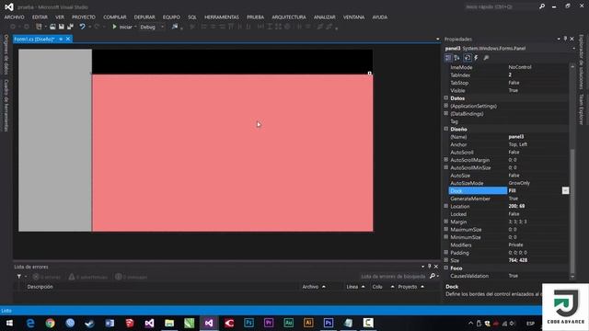Image resolution: width=589 pixels, height=331 pixels.
Task: Open the PROYECTO menu
Action: tap(84, 17)
